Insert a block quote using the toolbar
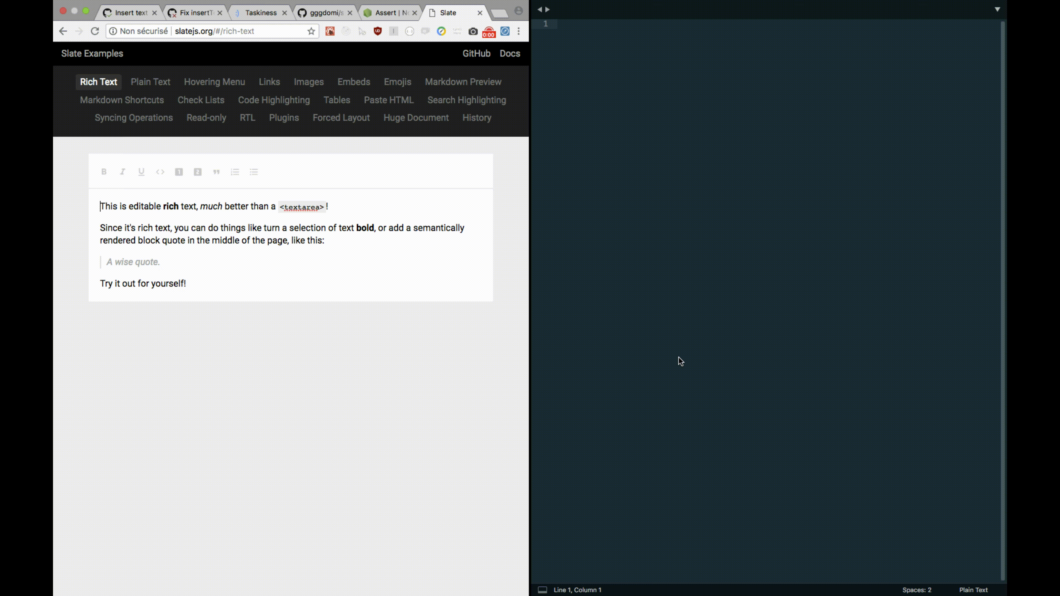 pyautogui.click(x=216, y=172)
